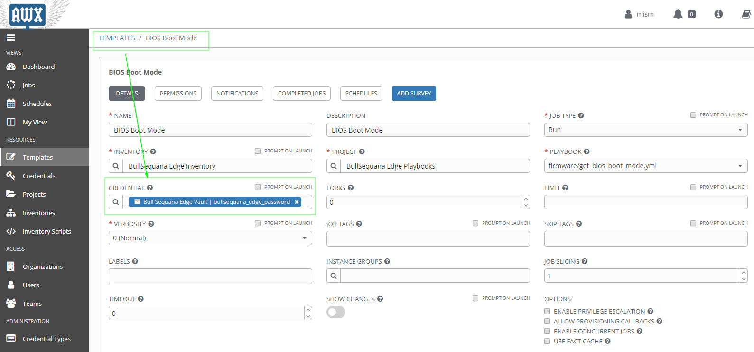The image size is (754, 352).
Task: Show help for Playbook field
Action: click(x=586, y=152)
